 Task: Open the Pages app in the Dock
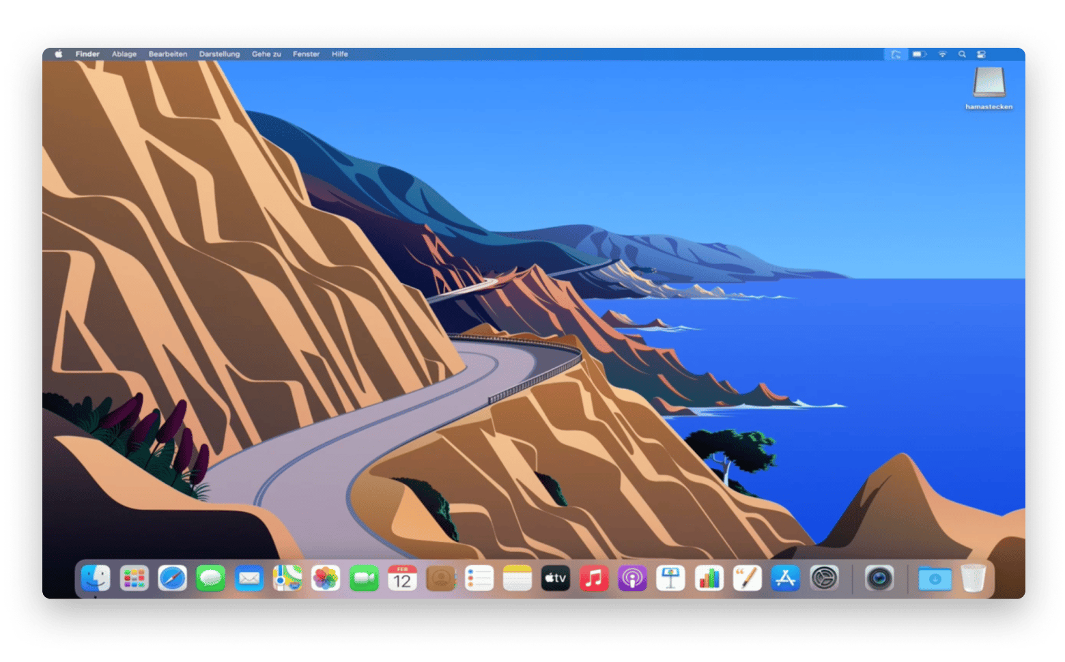(x=748, y=579)
